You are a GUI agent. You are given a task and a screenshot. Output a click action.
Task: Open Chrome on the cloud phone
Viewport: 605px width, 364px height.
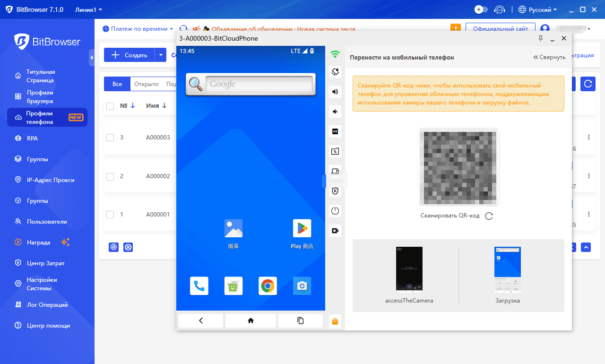click(268, 286)
